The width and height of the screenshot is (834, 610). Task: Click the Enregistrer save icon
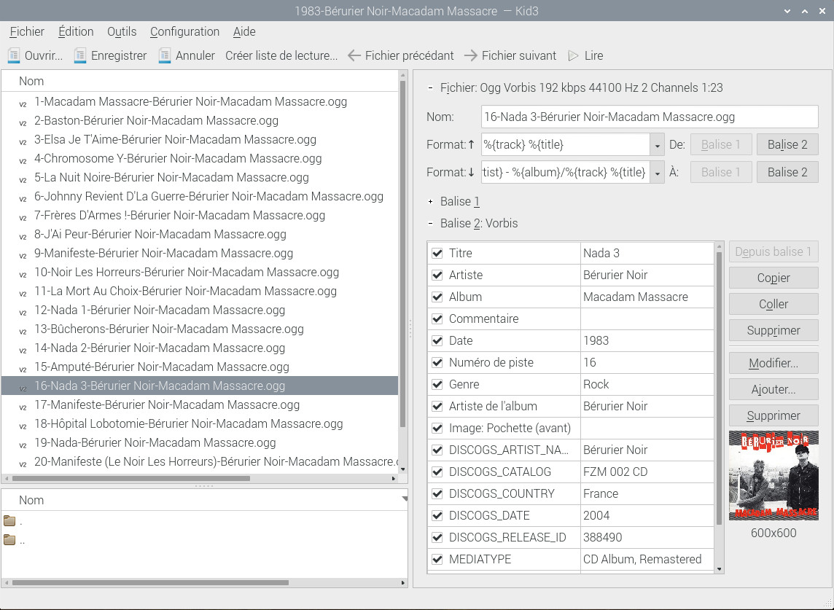[80, 55]
